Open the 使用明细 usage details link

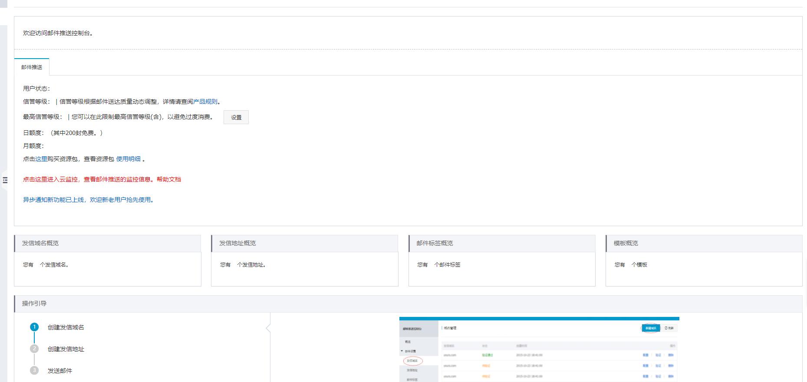[x=128, y=159]
